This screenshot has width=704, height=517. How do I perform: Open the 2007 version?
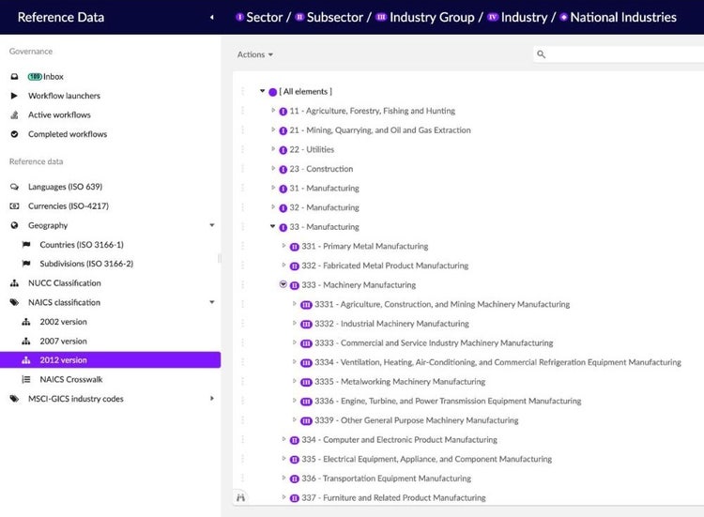63,342
